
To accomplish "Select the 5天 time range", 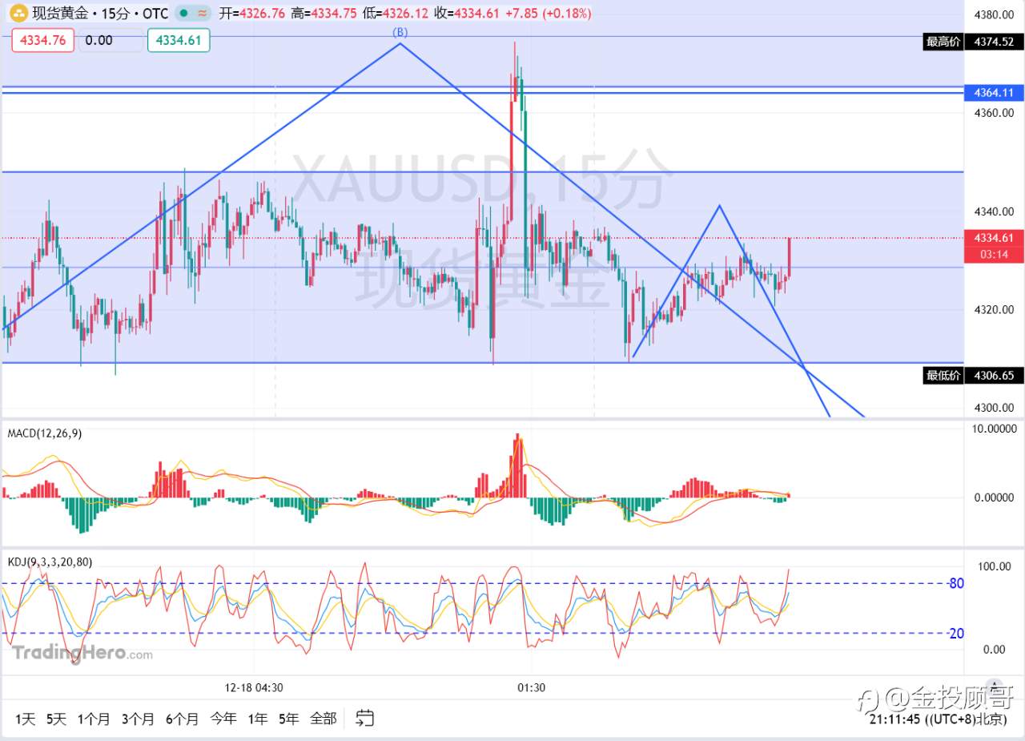I will tap(56, 719).
